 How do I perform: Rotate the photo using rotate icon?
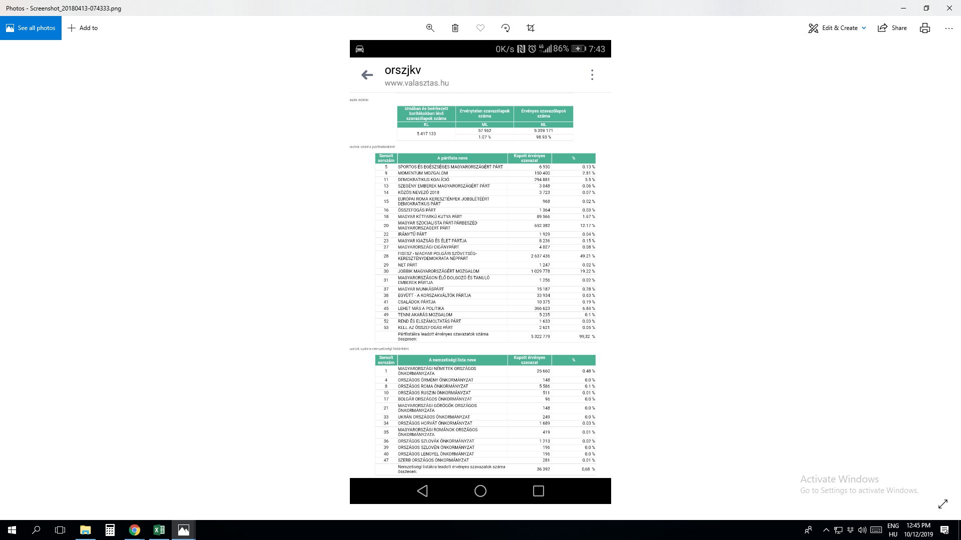pos(506,28)
